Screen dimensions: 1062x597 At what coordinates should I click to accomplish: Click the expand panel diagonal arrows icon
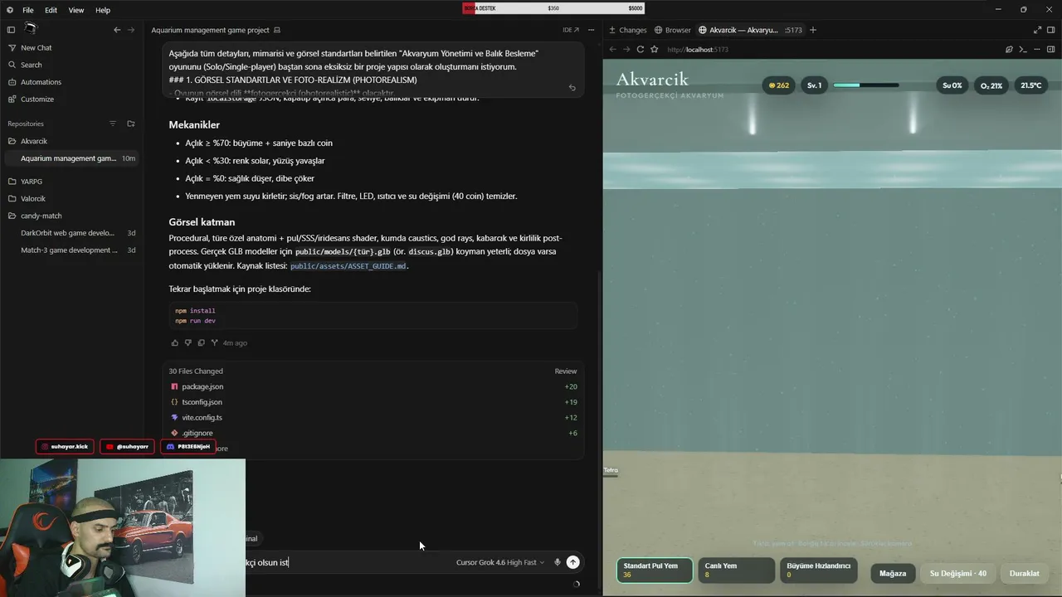coord(1038,30)
